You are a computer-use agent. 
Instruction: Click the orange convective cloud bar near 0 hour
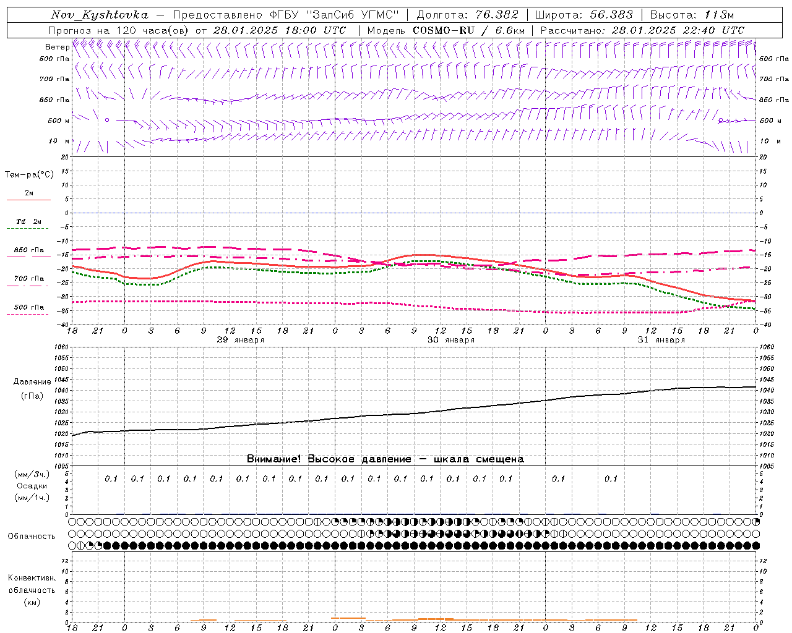348,618
